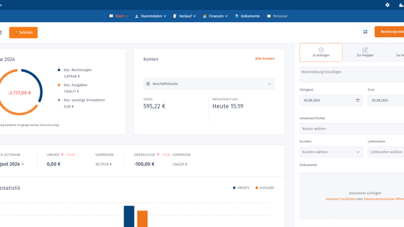Click the Überschuss value -100,00 €
404x227 pixels.
pyautogui.click(x=144, y=164)
